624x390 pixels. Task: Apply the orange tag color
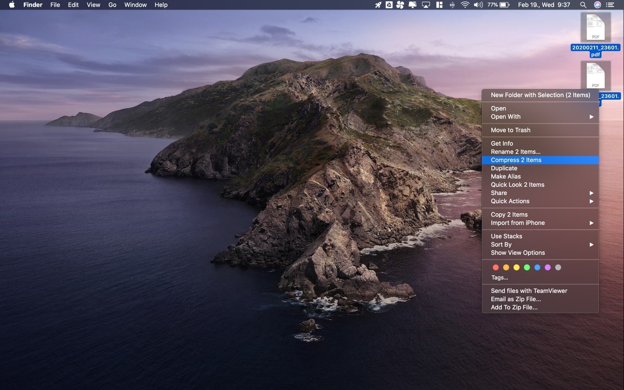[x=506, y=267]
